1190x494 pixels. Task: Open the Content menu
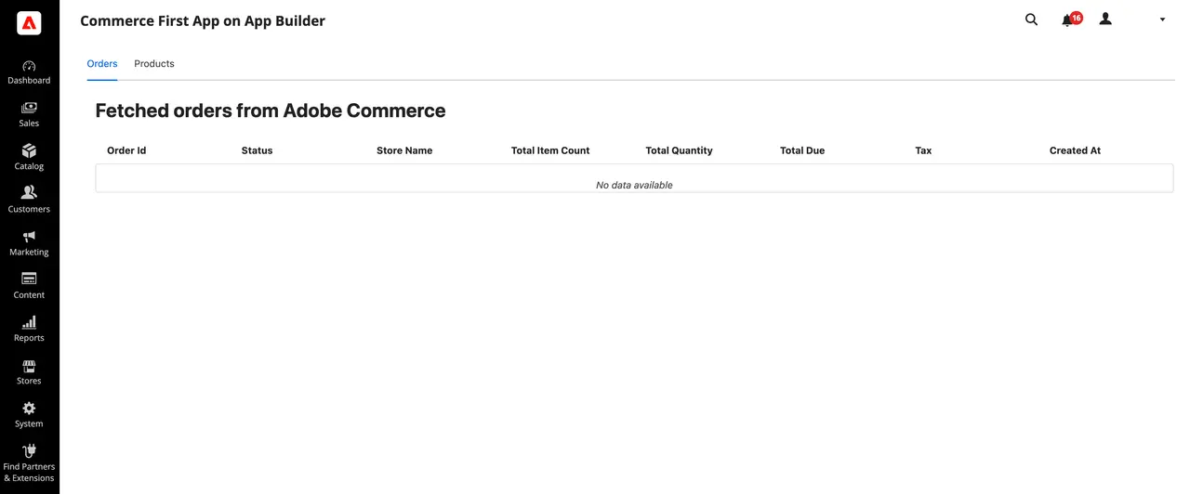coord(29,286)
